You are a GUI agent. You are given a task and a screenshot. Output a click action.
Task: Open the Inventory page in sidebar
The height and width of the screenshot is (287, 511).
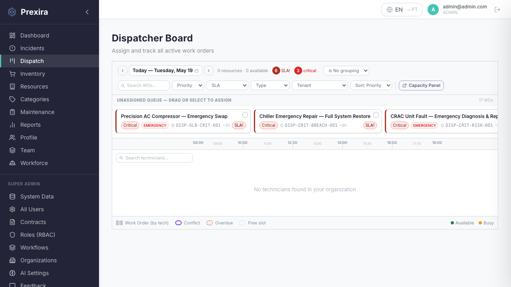tap(50, 74)
